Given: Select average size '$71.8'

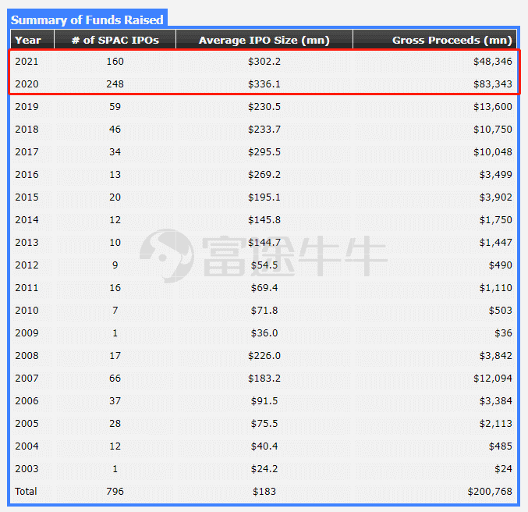Looking at the screenshot, I should 264,310.
